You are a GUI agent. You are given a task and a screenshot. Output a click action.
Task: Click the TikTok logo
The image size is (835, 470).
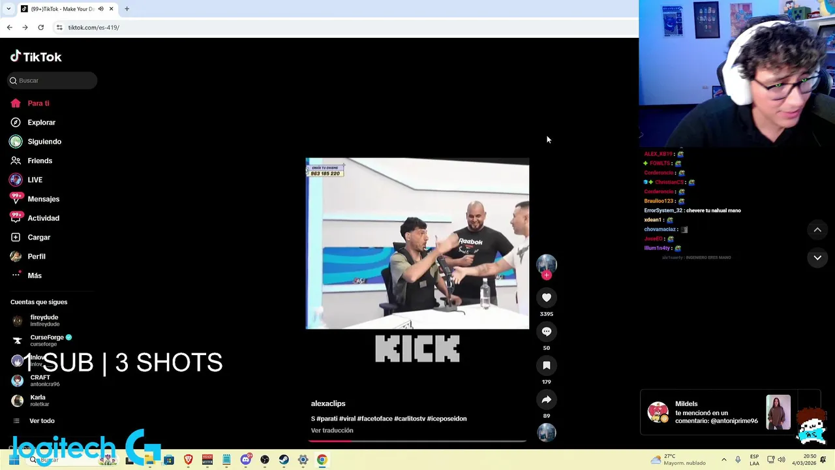[36, 57]
